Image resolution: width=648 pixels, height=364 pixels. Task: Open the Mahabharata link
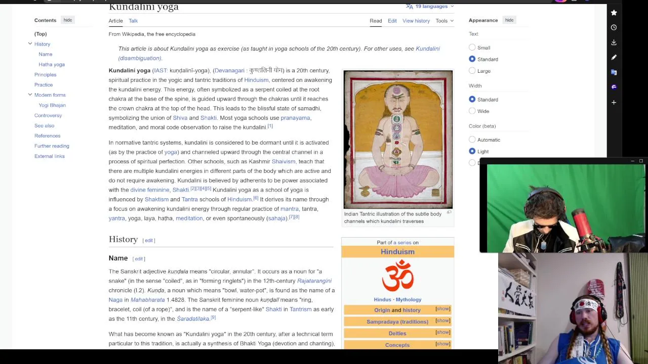(x=148, y=300)
